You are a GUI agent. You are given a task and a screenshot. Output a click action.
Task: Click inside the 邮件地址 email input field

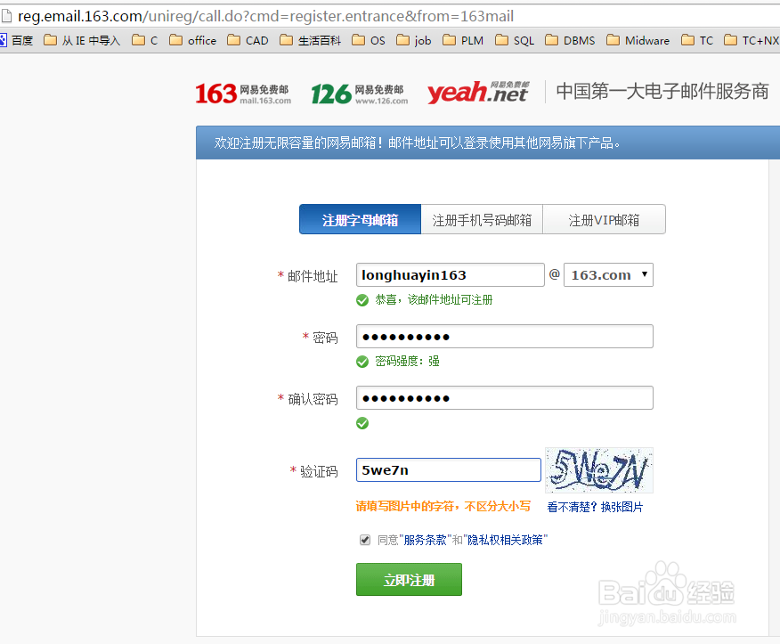coord(450,274)
